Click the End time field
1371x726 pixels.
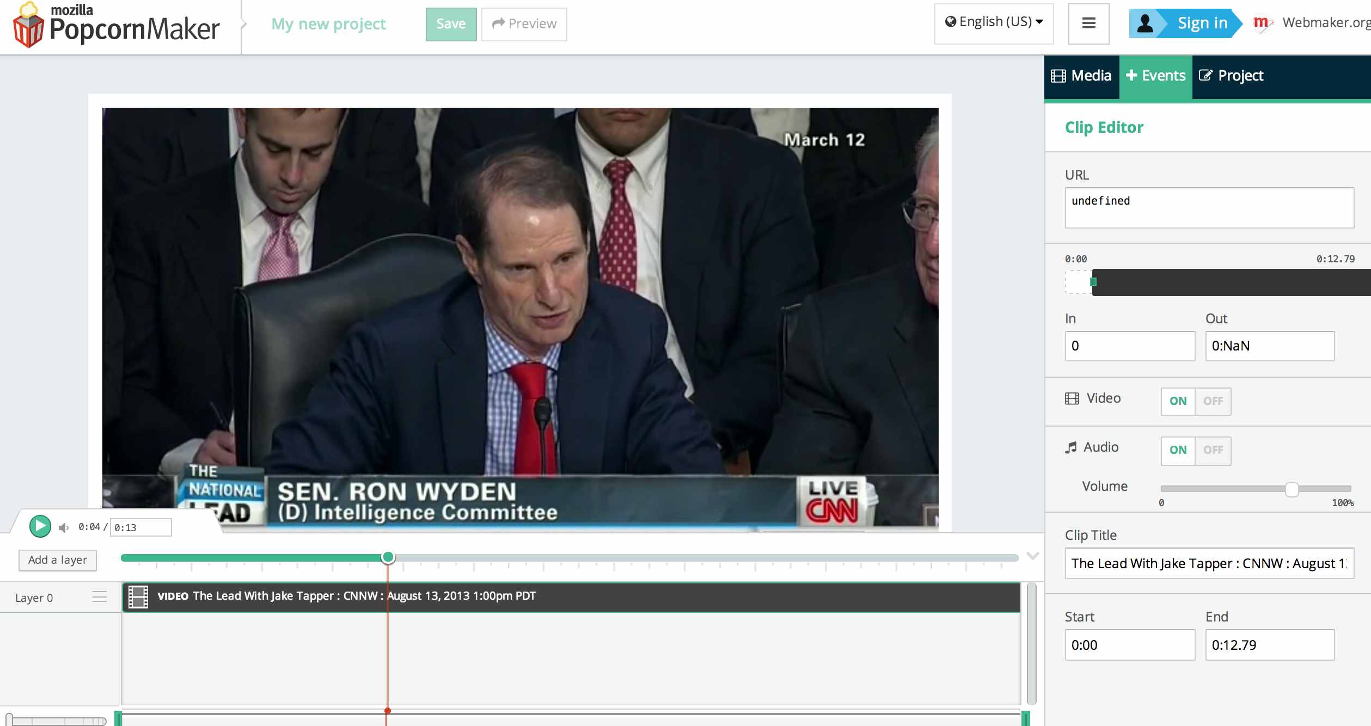pos(1270,645)
